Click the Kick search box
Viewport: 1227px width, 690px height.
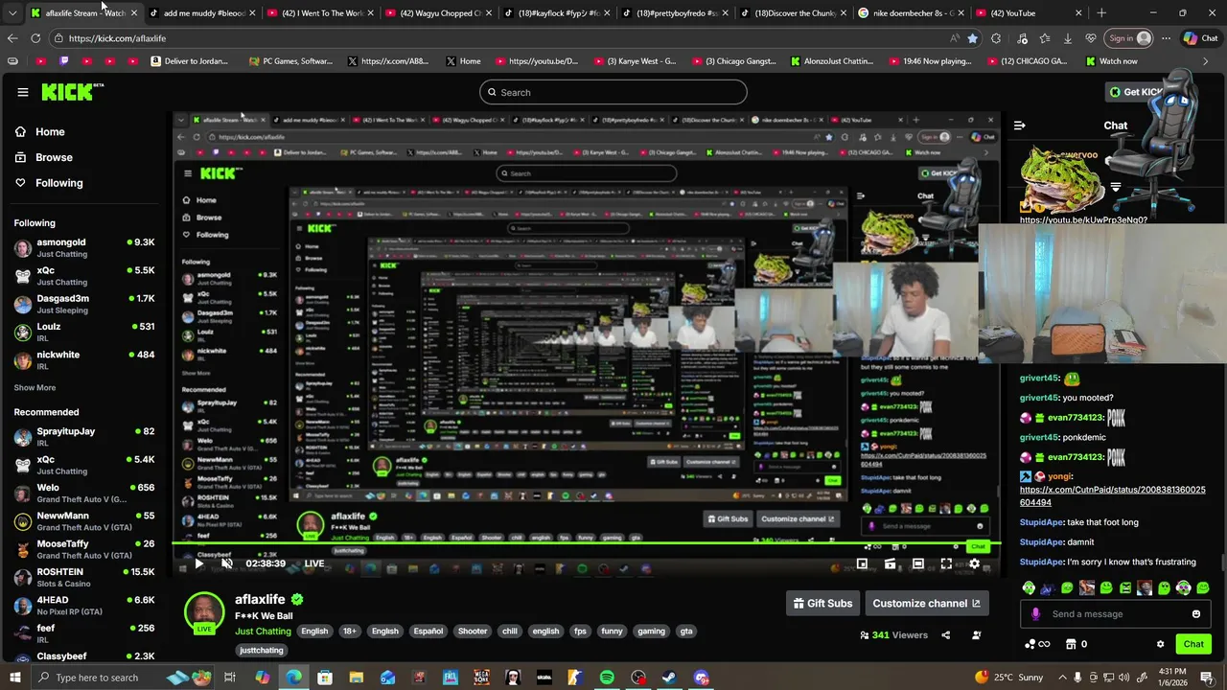(x=613, y=92)
